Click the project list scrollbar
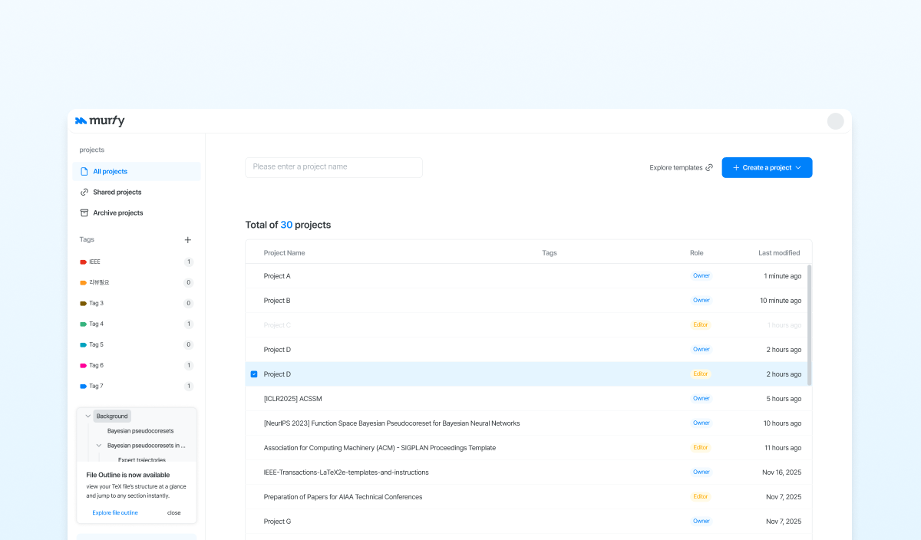 point(809,325)
